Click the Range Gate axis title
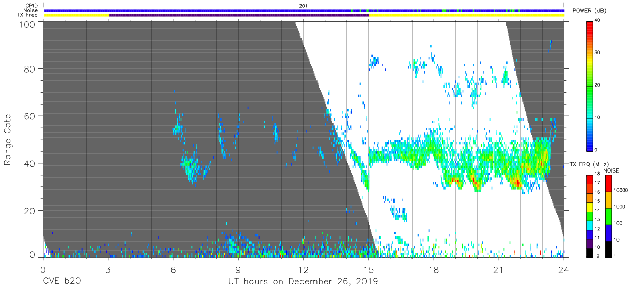This screenshot has height=292, width=634. point(8,140)
